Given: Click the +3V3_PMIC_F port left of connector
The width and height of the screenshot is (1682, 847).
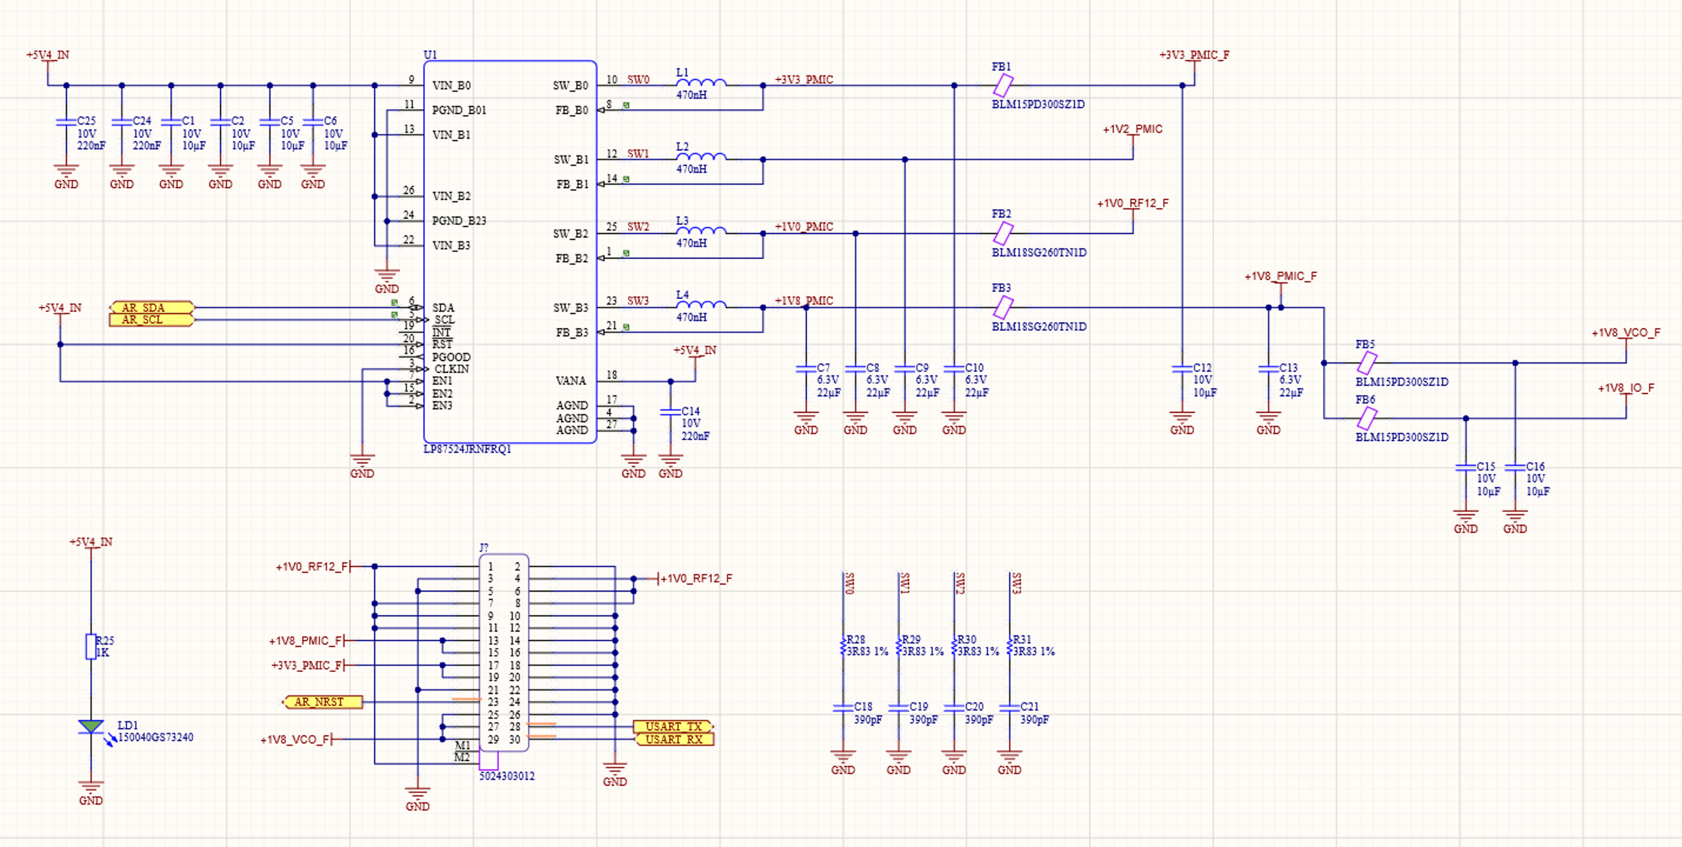Looking at the screenshot, I should coord(307,665).
